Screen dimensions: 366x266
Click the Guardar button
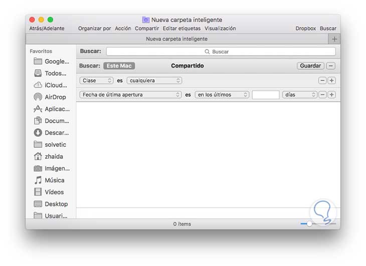coord(310,66)
